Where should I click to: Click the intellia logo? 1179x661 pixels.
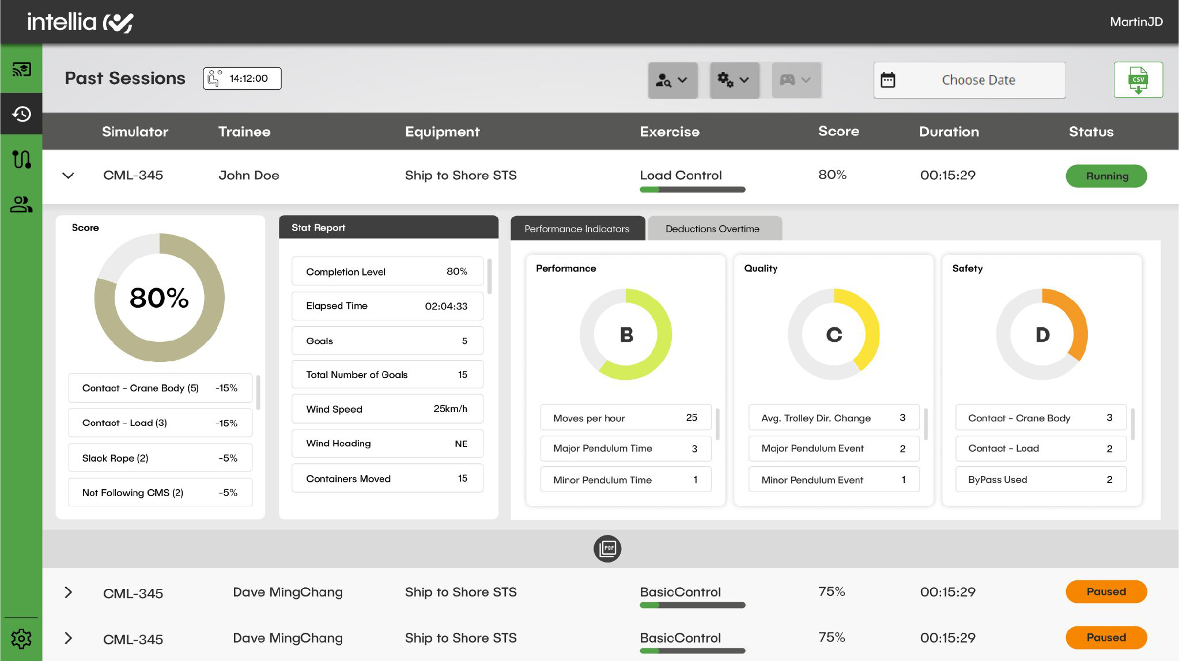(80, 22)
